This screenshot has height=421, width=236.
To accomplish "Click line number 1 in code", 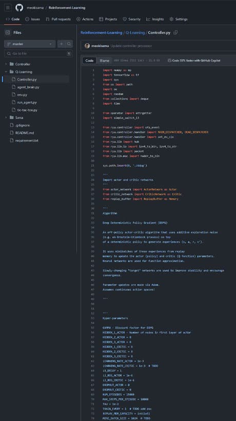I will coord(93,70).
